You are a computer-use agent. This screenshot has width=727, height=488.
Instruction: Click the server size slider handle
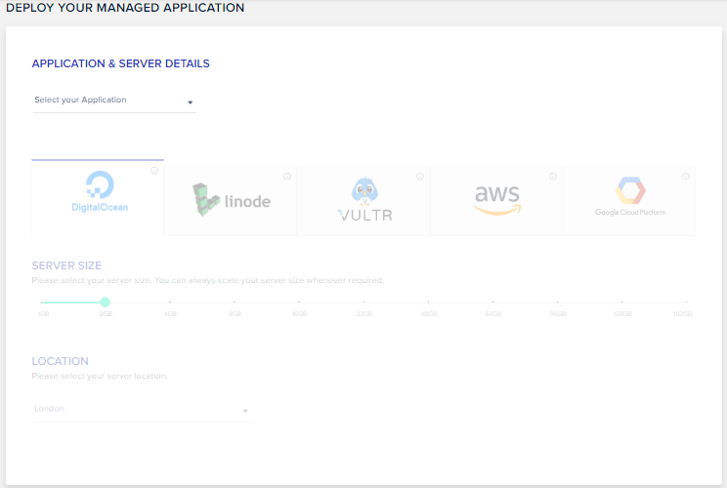tap(106, 303)
